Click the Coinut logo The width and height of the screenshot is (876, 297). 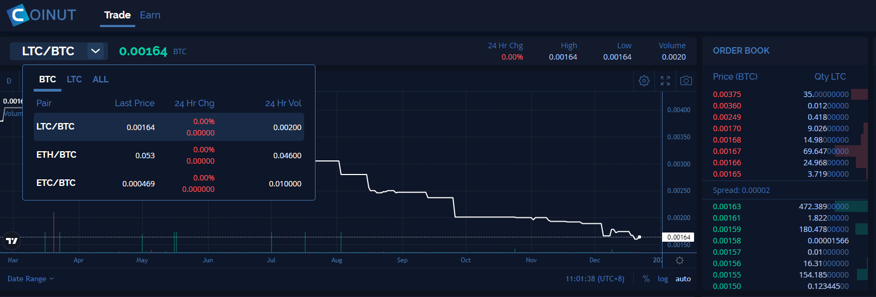[41, 15]
